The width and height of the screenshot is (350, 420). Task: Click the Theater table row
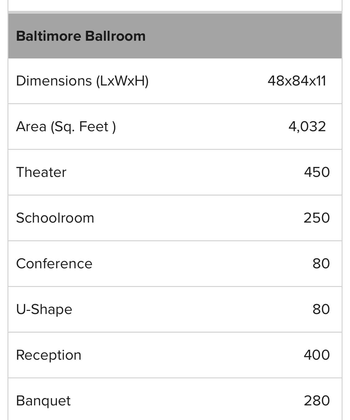point(175,172)
